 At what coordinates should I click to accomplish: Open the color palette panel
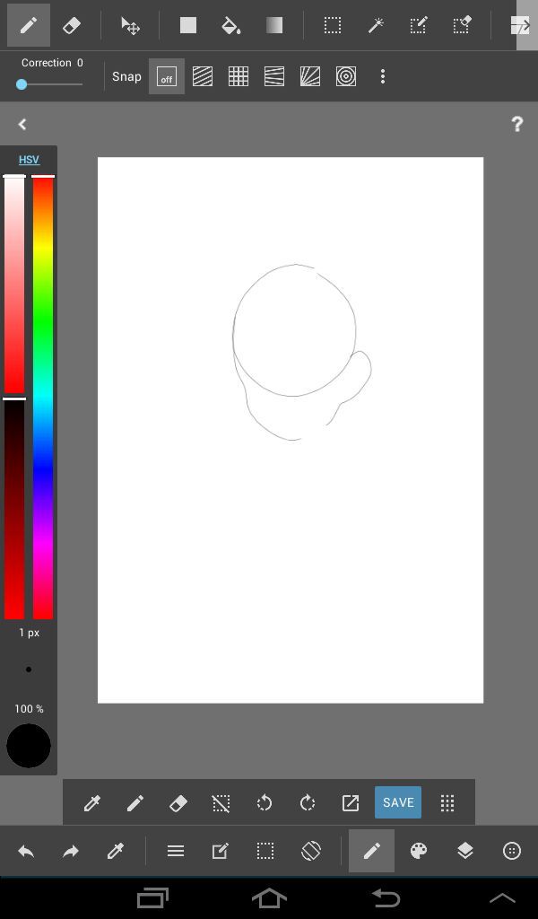point(419,851)
